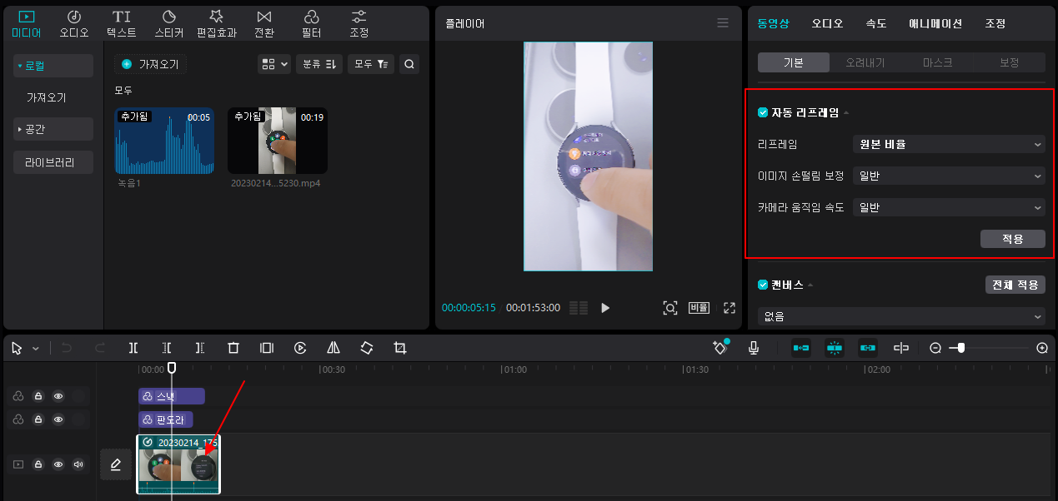Open the 분류 sort menu
The width and height of the screenshot is (1058, 501).
[318, 64]
